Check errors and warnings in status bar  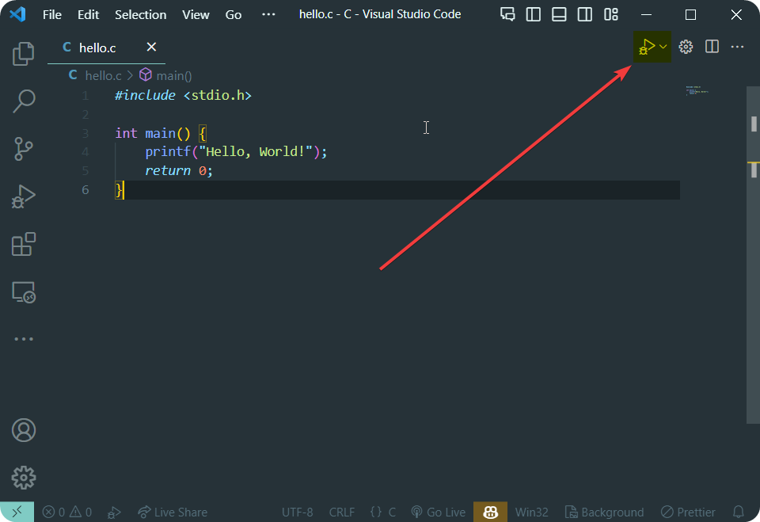[x=67, y=512]
